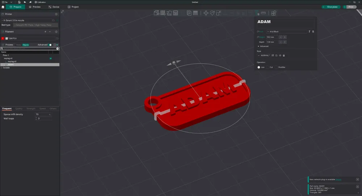Image resolution: width=362 pixels, height=196 pixels.
Task: Open the Calibration menu
Action: click(x=40, y=2)
